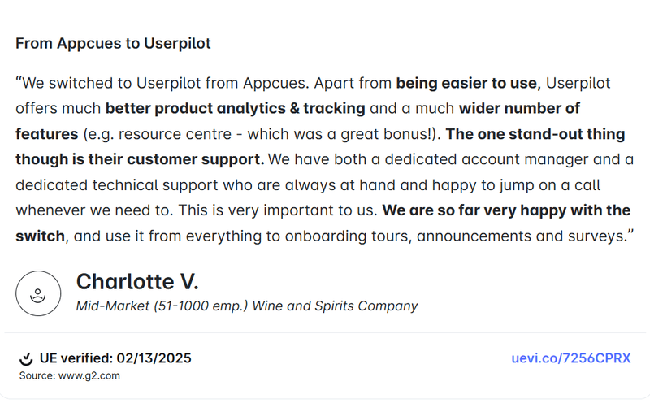This screenshot has height=403, width=650.
Task: Click Charlotte V.'s avatar icon
Action: (x=37, y=293)
